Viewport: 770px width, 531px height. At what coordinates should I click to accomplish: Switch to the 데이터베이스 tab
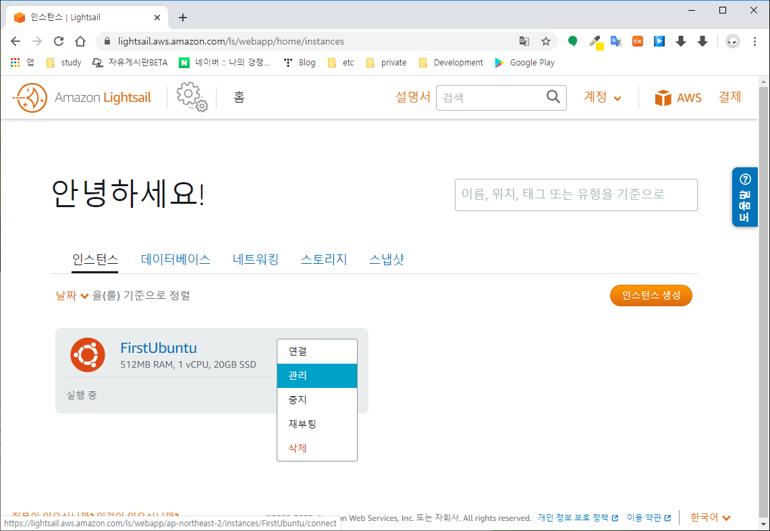175,259
